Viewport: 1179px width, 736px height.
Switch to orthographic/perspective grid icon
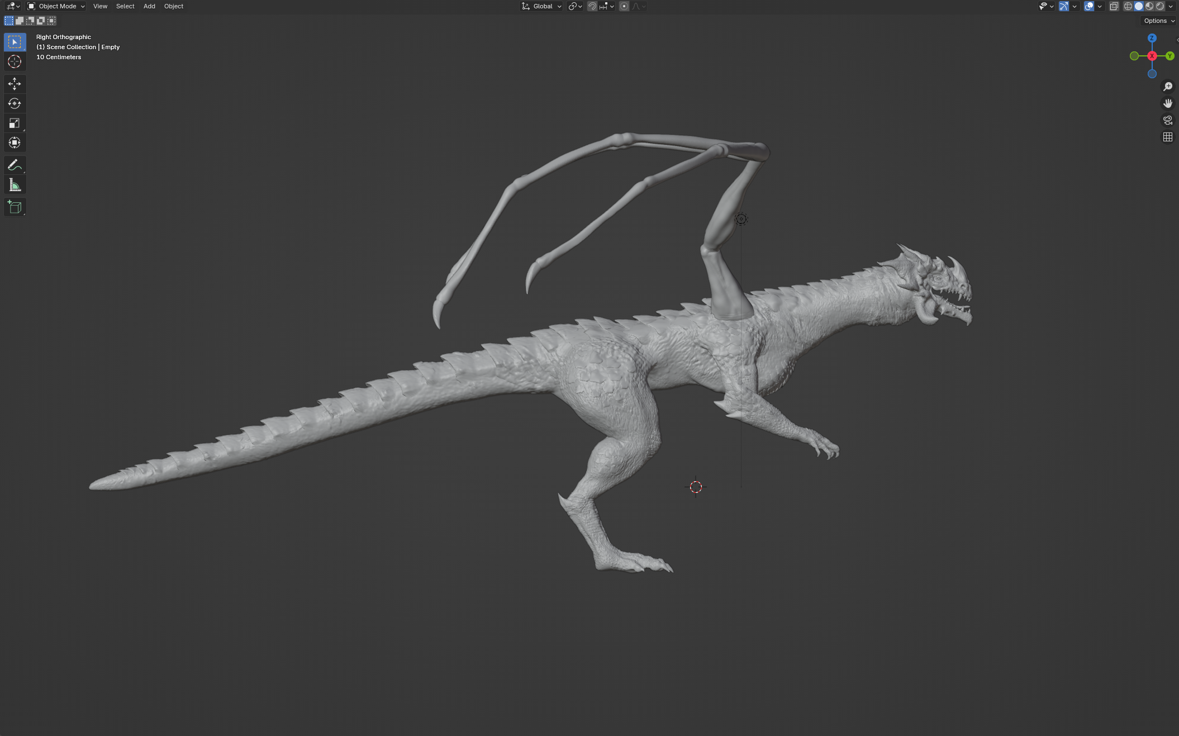pos(1168,137)
